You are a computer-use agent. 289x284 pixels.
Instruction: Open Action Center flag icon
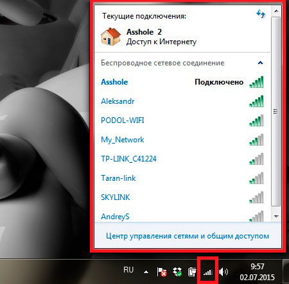click(x=162, y=272)
